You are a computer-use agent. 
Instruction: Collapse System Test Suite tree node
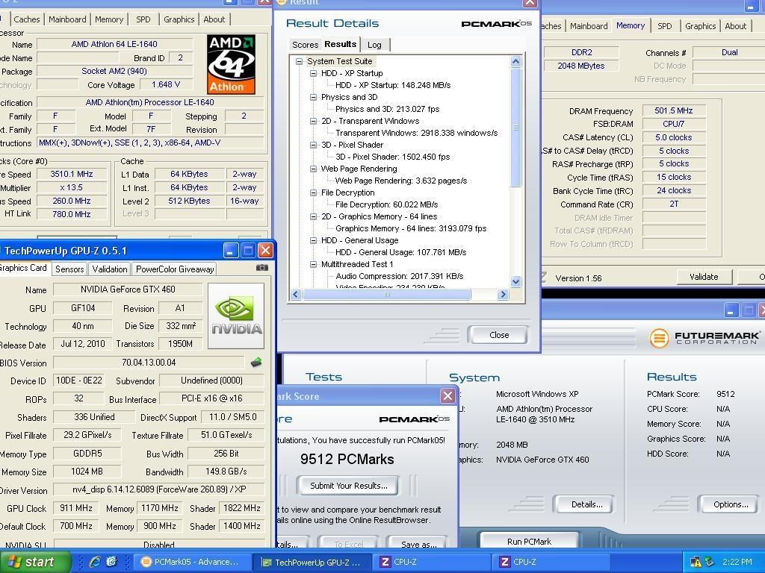coord(299,61)
